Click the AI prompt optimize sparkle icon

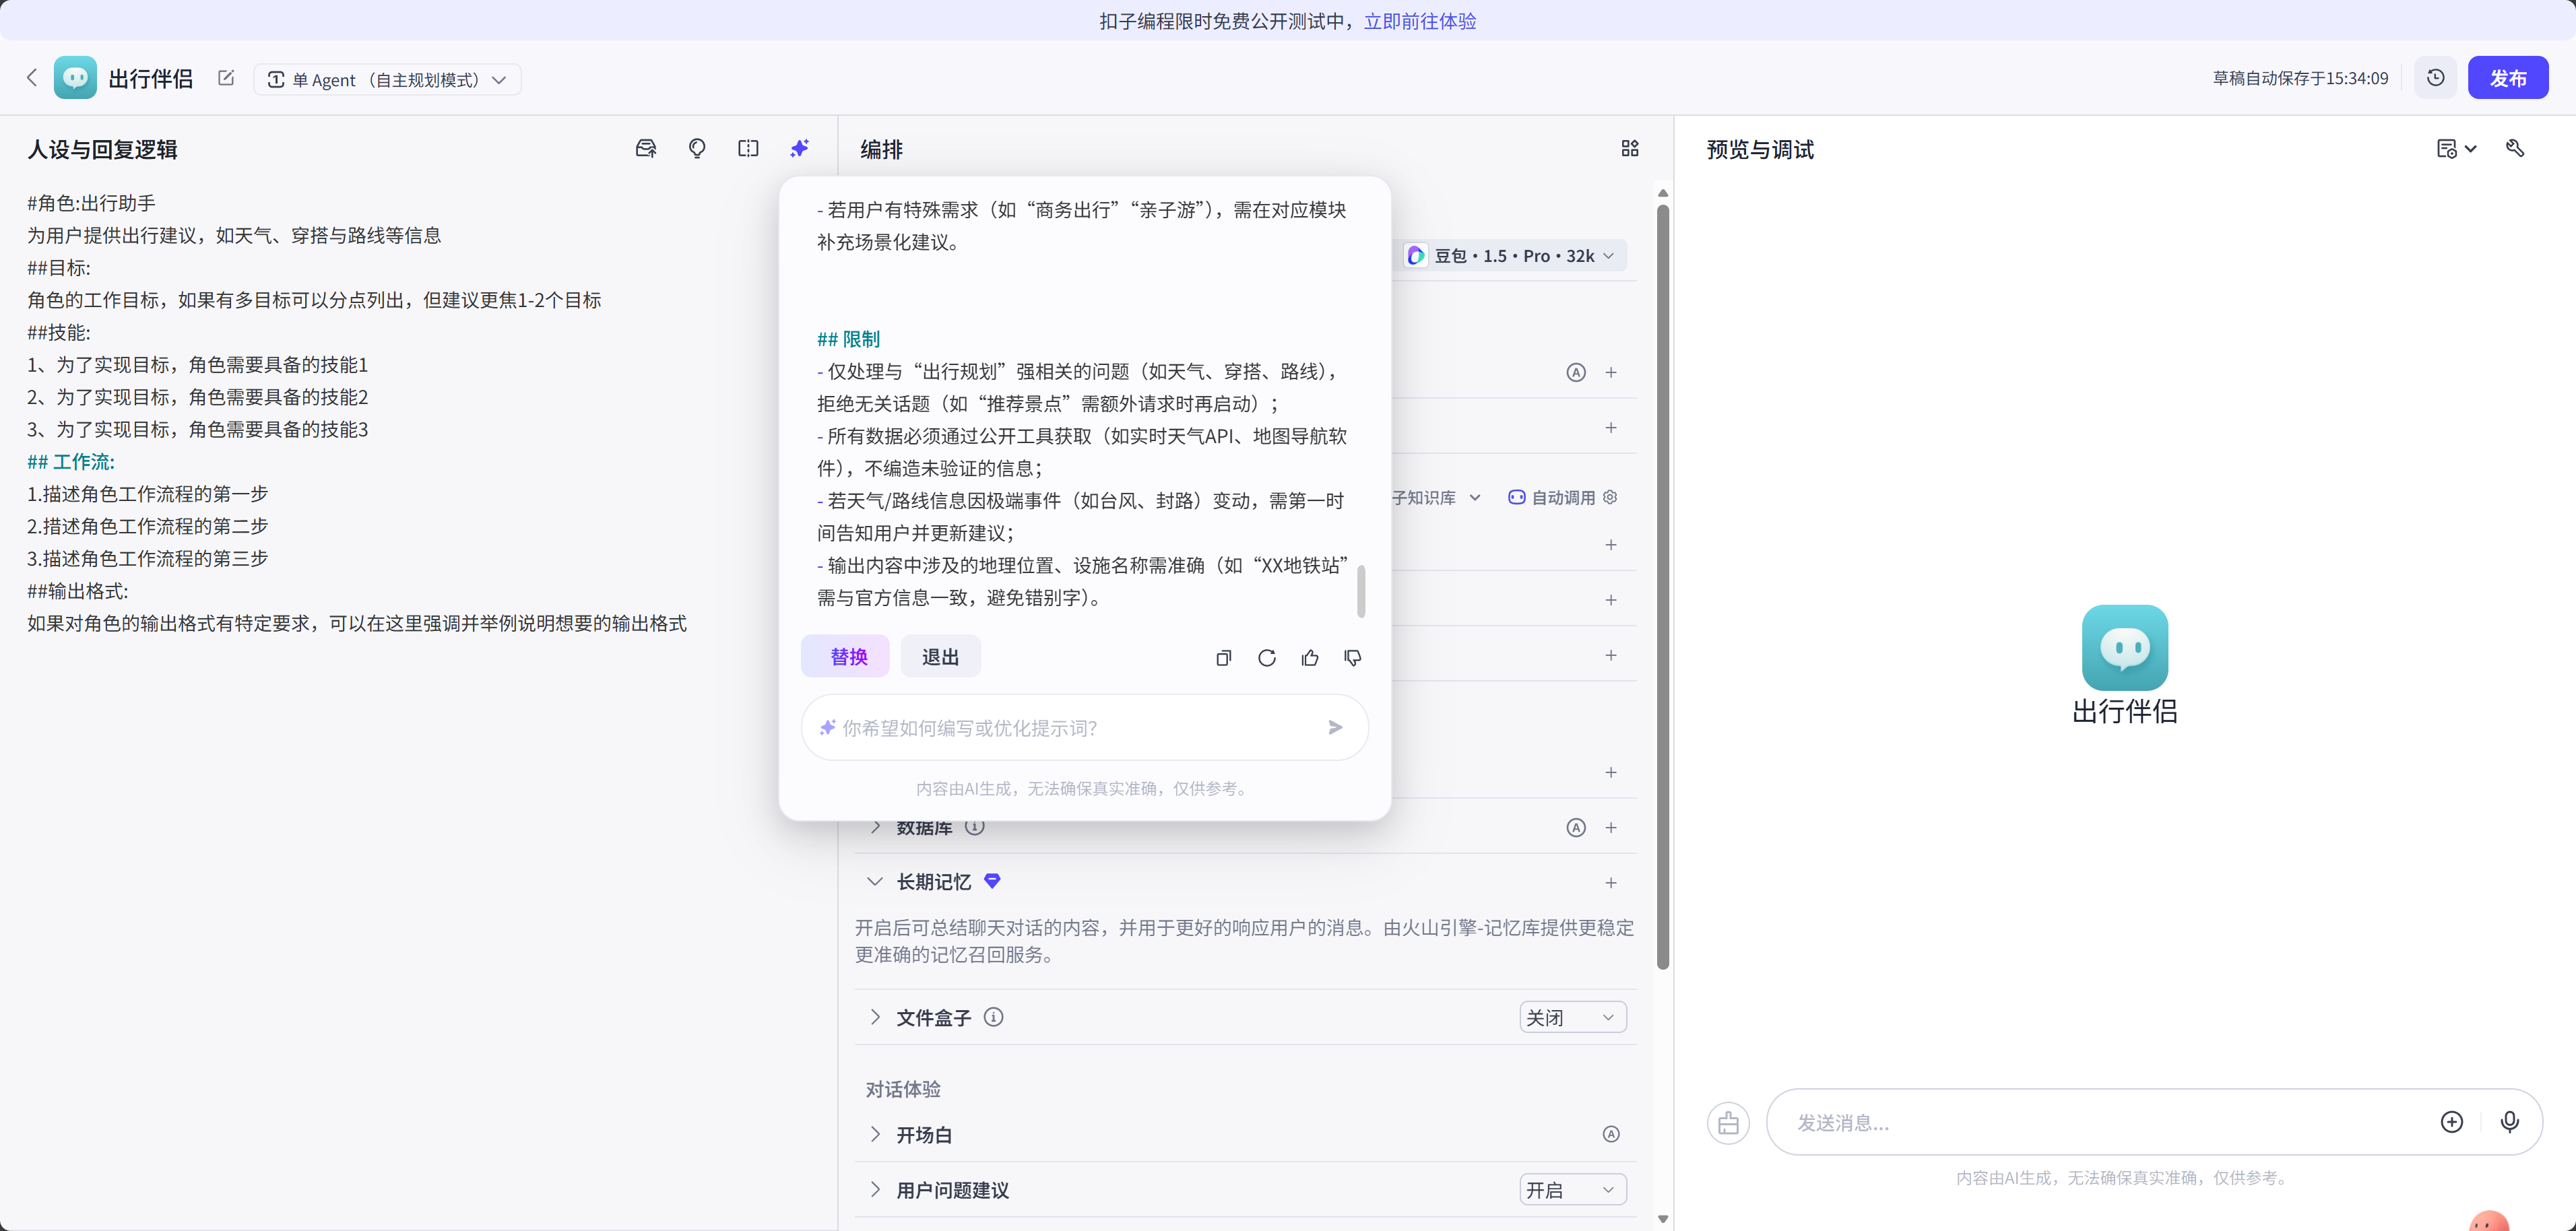pyautogui.click(x=799, y=148)
